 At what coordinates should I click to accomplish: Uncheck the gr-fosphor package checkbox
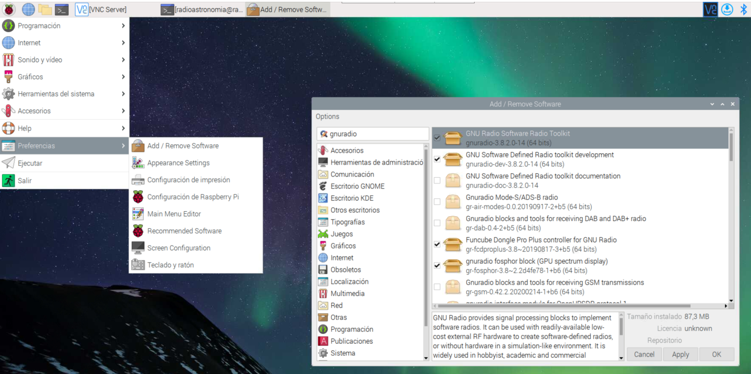click(x=437, y=265)
